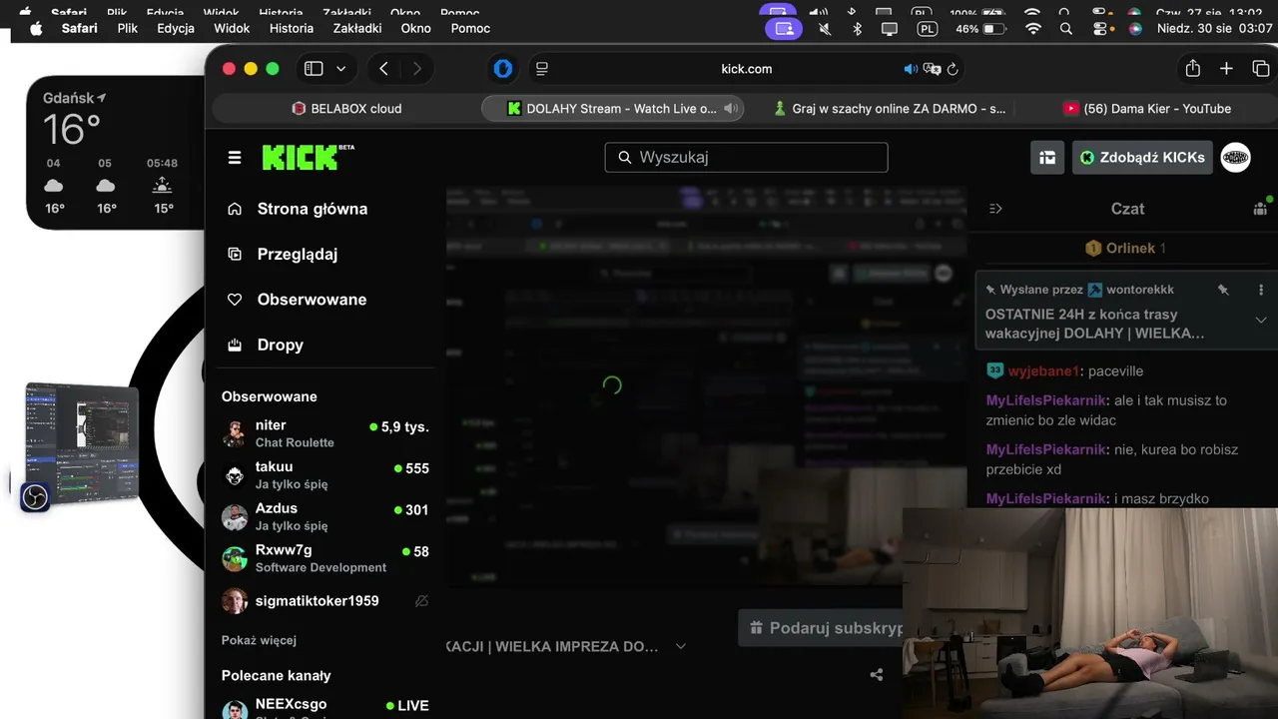Open the display mirroring menu bar icon
Screen dimensions: 1278x719
(890, 29)
